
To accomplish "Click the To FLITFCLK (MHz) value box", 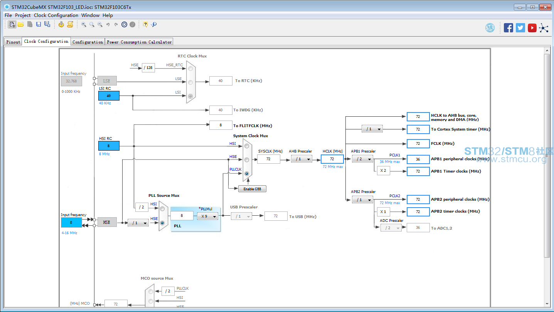I will [x=221, y=125].
